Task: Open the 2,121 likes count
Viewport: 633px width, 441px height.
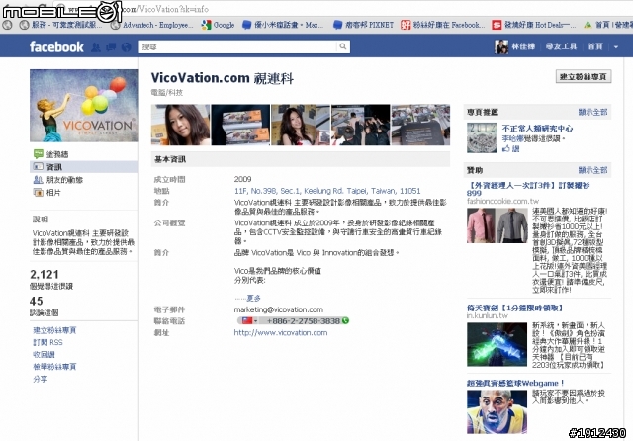Action: coord(45,275)
